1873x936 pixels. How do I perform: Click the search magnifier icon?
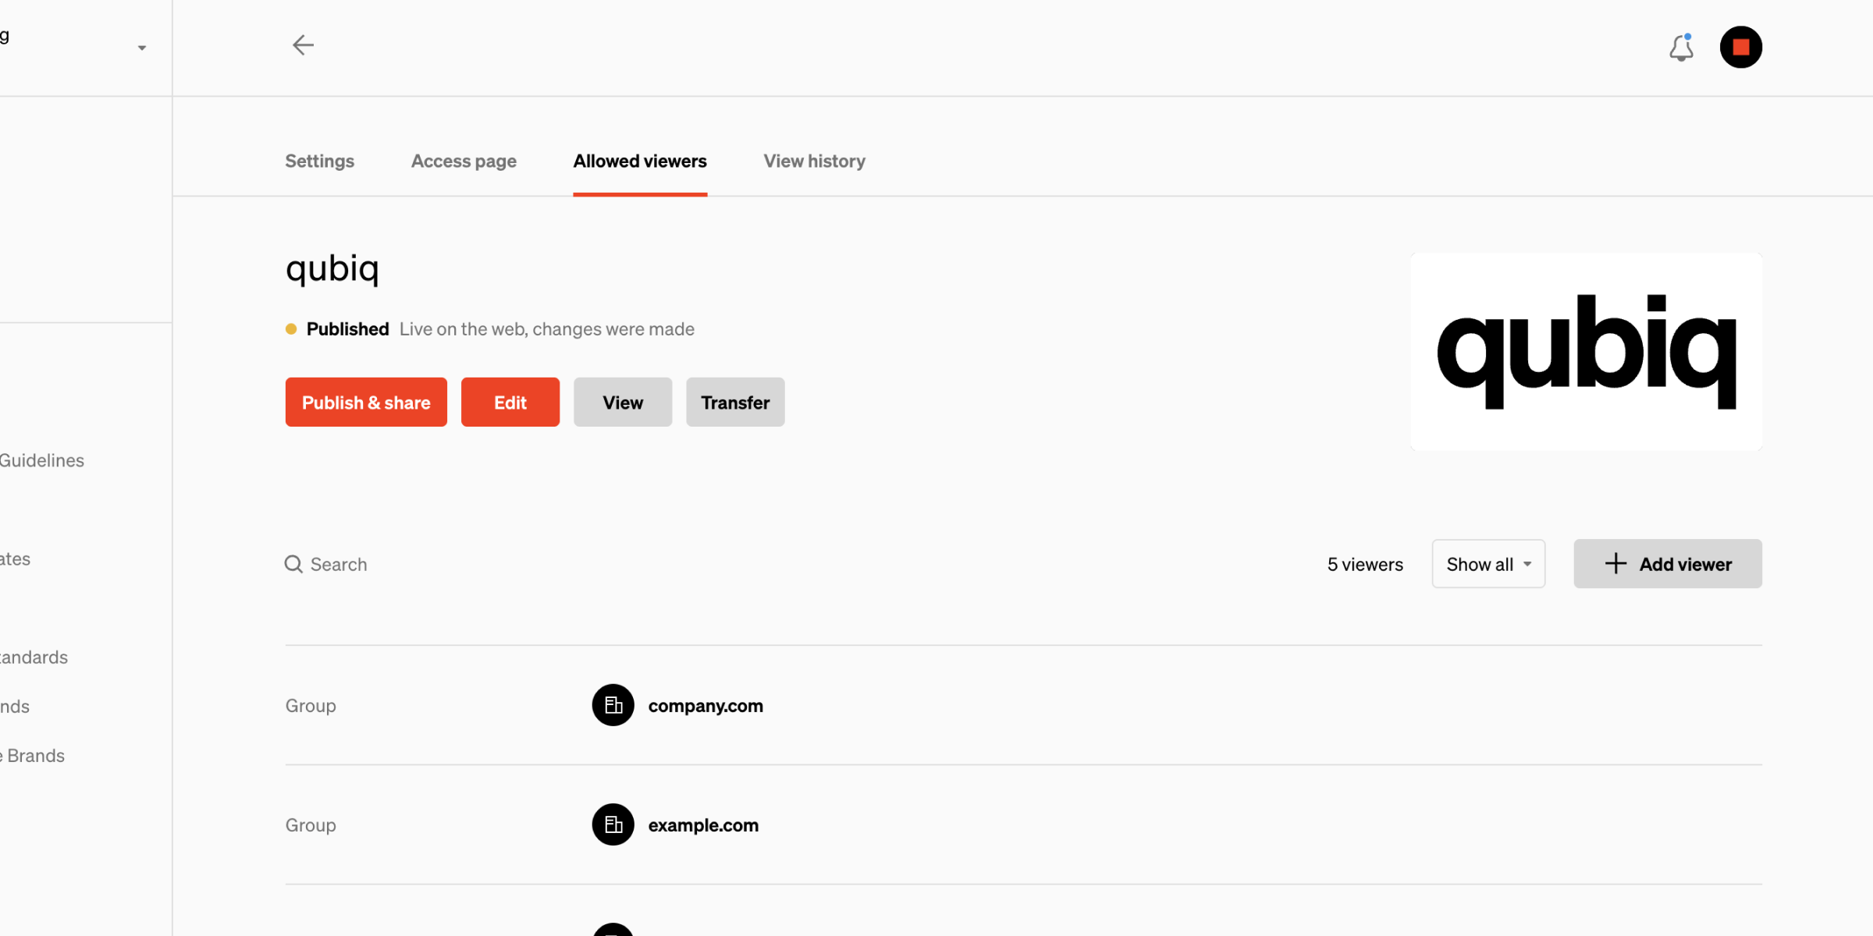[293, 564]
